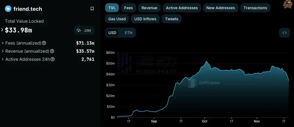Image resolution: width=294 pixels, height=127 pixels.
Task: Open the user avatar in the corner
Action: (x=288, y=4)
